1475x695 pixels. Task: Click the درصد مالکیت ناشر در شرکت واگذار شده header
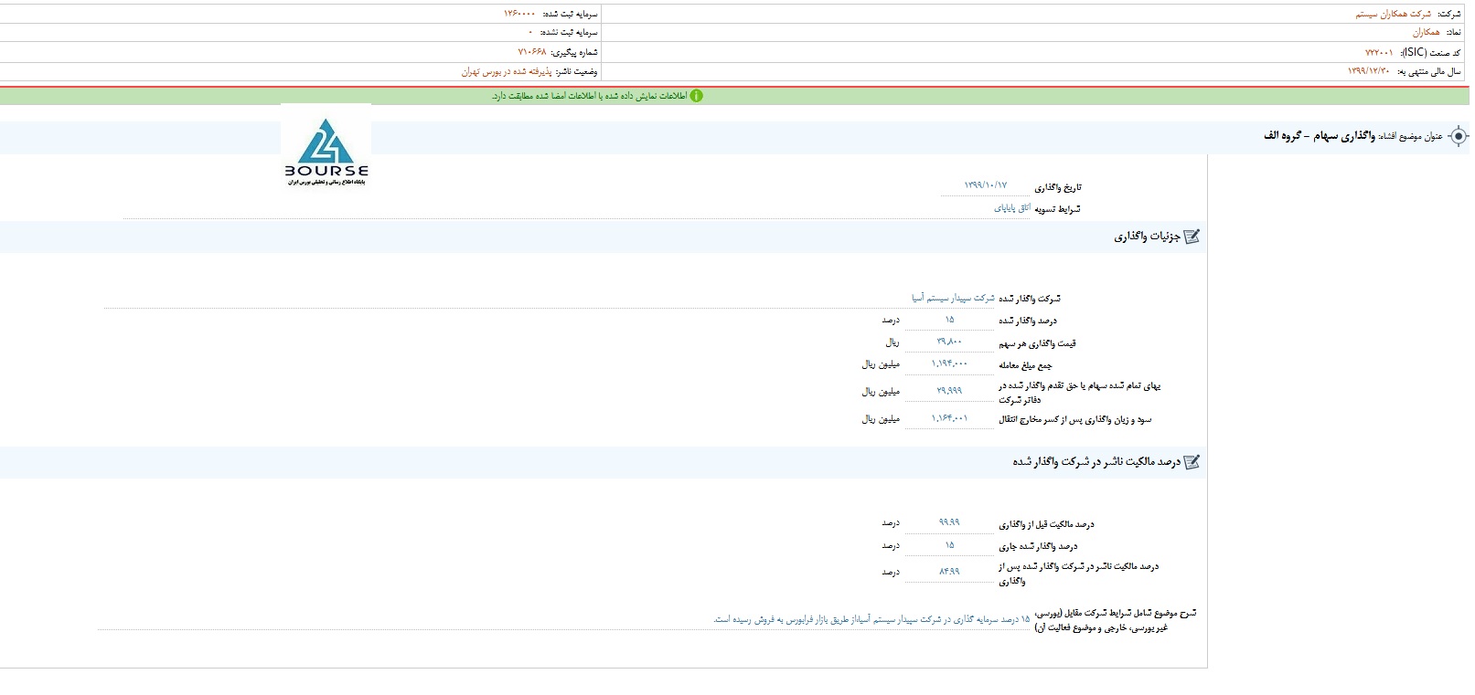[1096, 462]
